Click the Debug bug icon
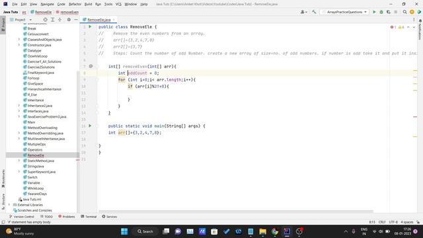Screen dimensions: 423x238 pyautogui.click(x=381, y=12)
